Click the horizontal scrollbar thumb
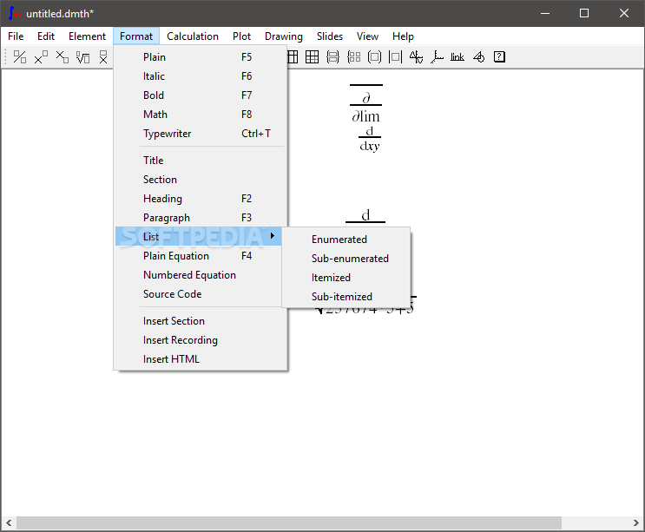645x532 pixels. click(289, 523)
